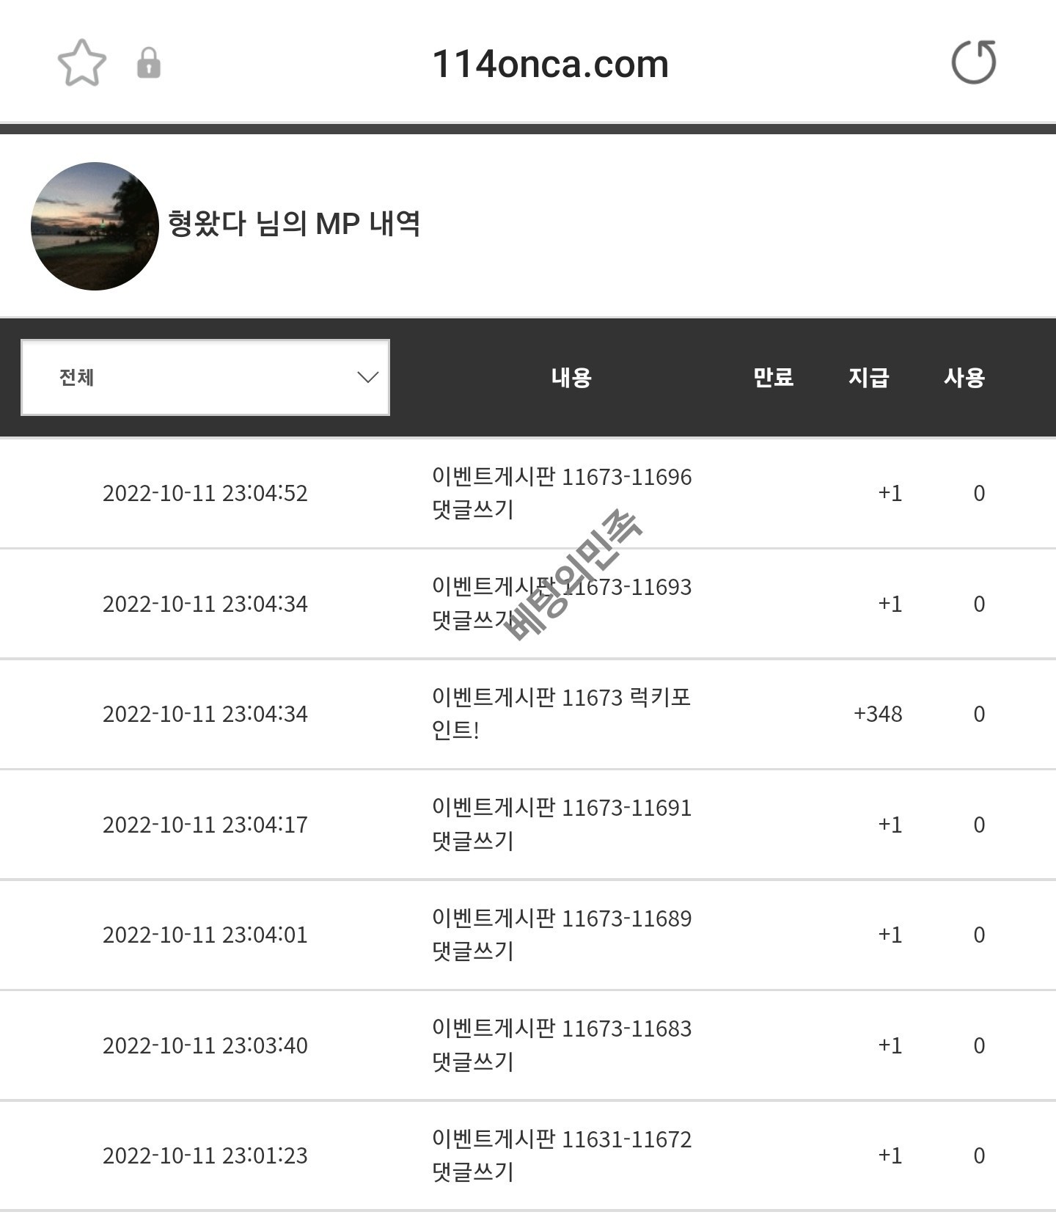Select the 11673-11689 comment entry
The image size is (1056, 1220).
tap(561, 934)
